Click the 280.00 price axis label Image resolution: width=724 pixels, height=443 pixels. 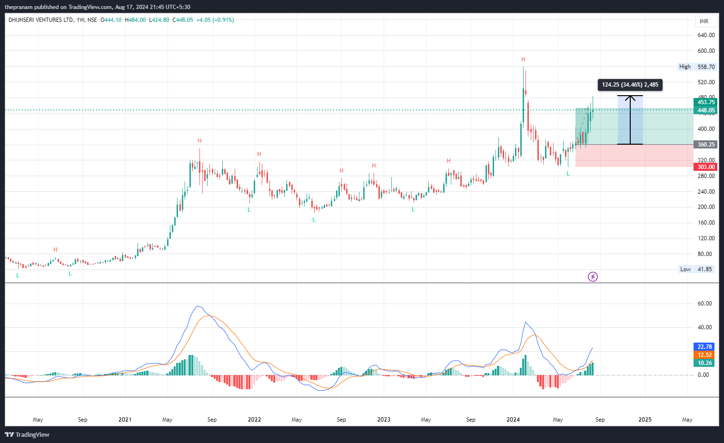706,176
